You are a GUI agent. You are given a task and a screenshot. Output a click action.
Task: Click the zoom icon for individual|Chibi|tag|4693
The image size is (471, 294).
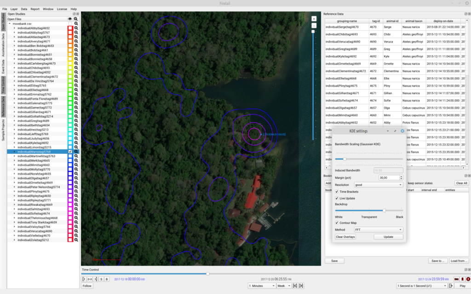(x=76, y=68)
